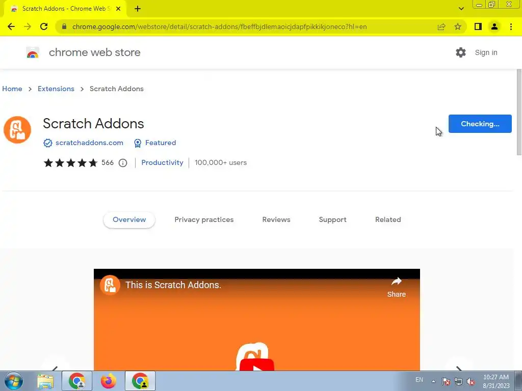
Task: Sign in to the Chrome Web Store
Action: (x=486, y=52)
